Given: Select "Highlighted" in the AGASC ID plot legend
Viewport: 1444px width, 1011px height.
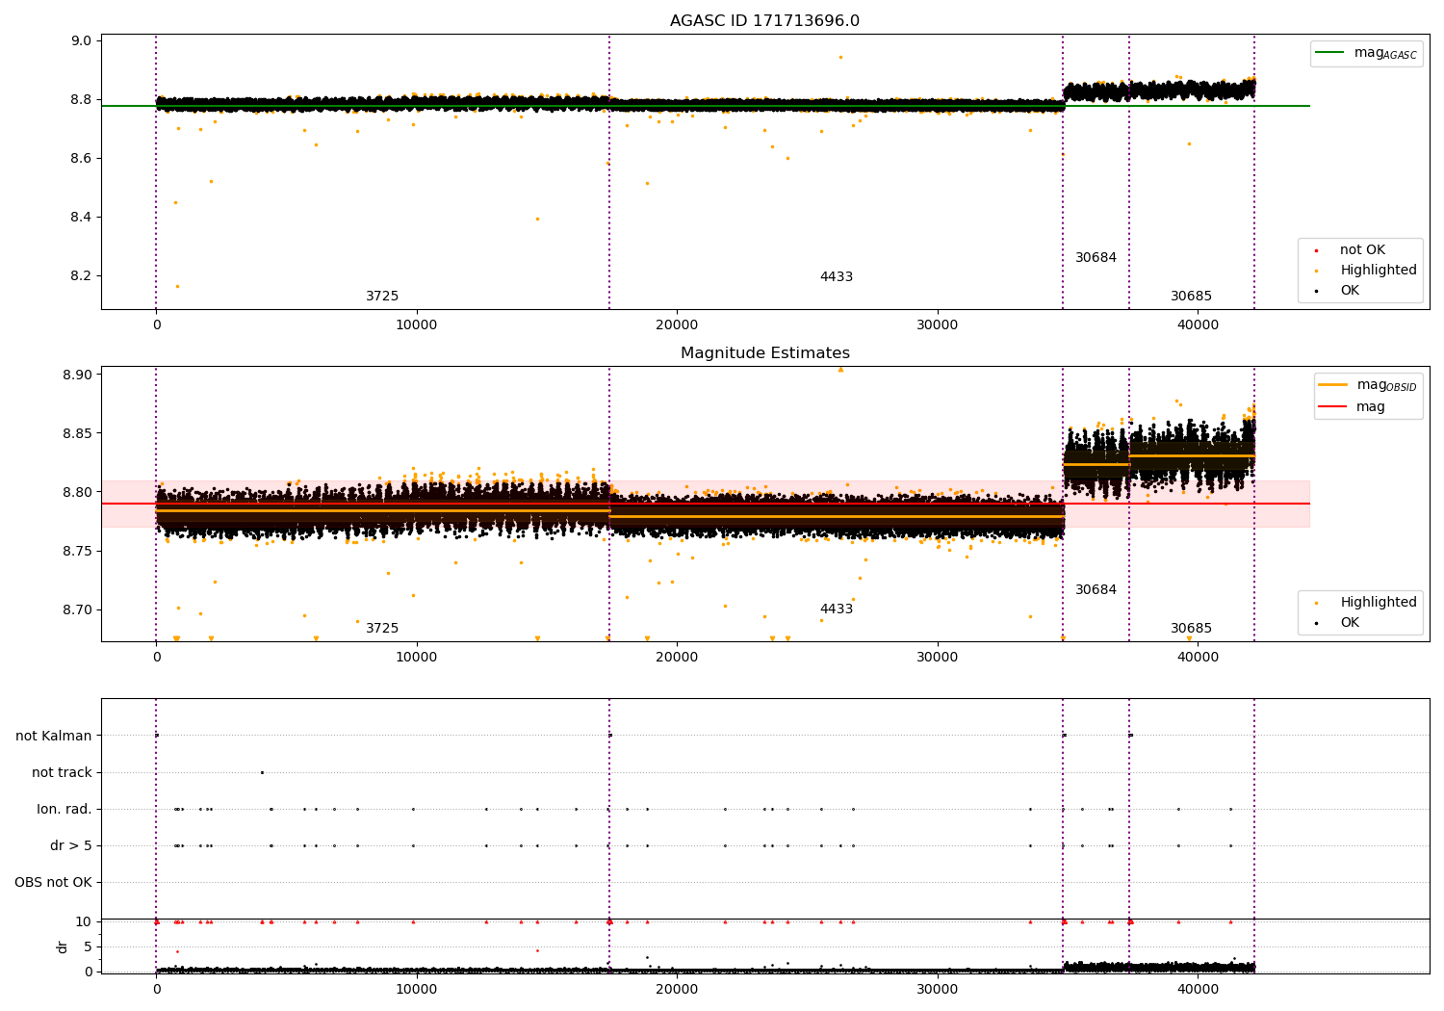Looking at the screenshot, I should pos(1379,271).
